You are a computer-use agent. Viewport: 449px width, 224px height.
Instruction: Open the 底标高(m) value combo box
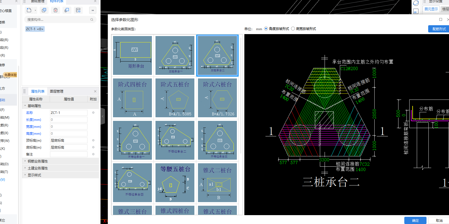pyautogui.click(x=69, y=147)
